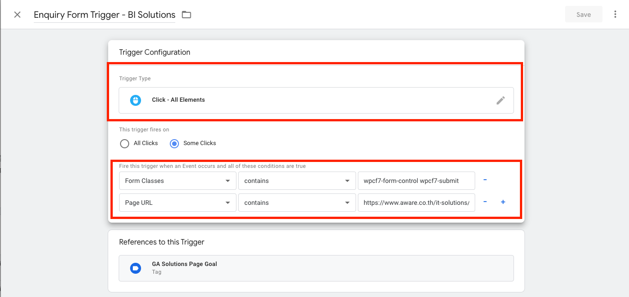
Task: Edit the trigger name Enquiry Form Trigger field
Action: pyautogui.click(x=105, y=15)
